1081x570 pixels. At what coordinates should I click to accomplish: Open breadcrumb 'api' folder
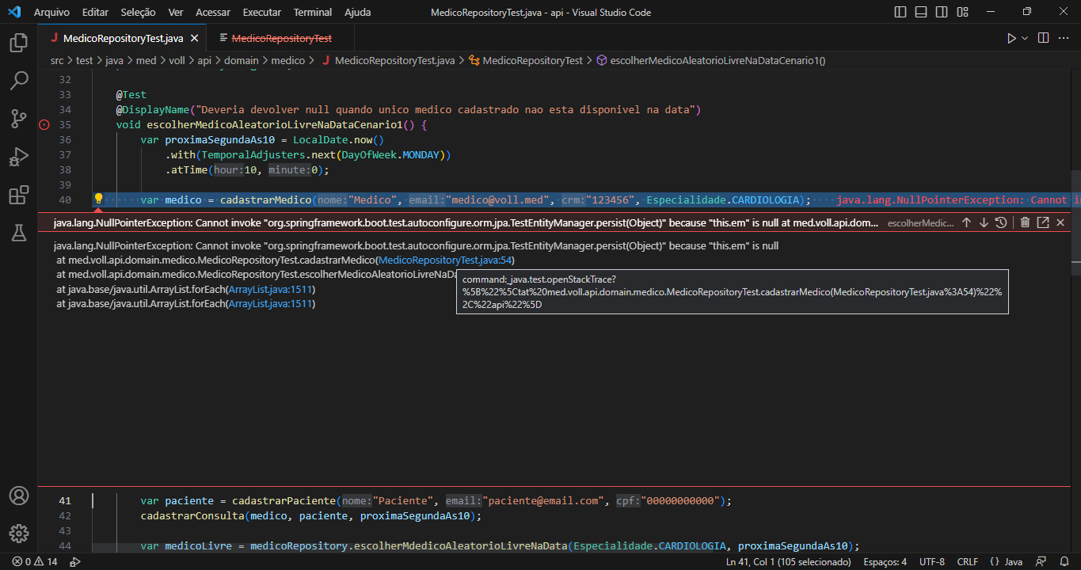(x=205, y=60)
